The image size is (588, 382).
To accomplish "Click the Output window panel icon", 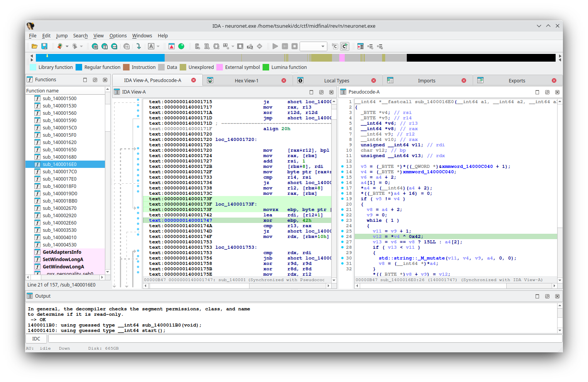I will [x=29, y=296].
